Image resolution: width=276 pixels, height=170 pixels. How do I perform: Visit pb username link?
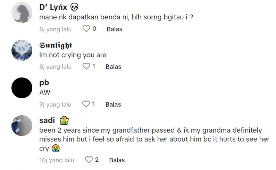44,83
